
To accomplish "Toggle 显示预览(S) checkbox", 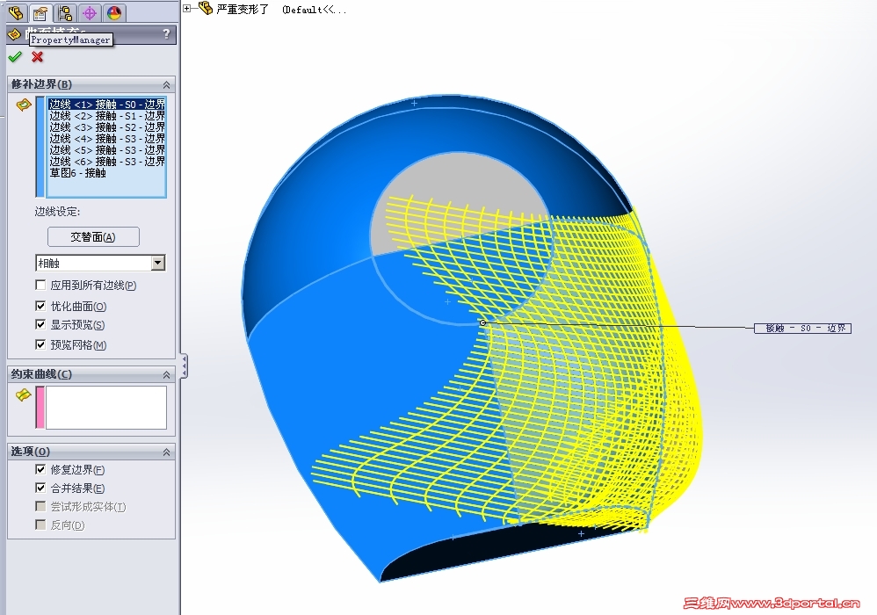I will [x=40, y=324].
